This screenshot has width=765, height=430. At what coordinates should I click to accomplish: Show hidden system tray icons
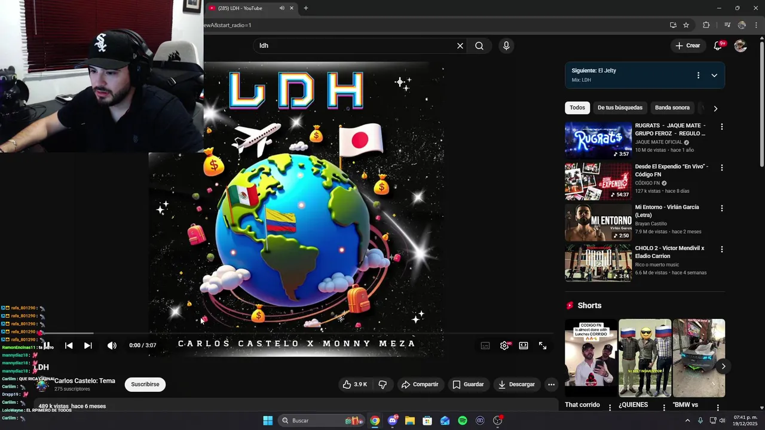(x=687, y=420)
